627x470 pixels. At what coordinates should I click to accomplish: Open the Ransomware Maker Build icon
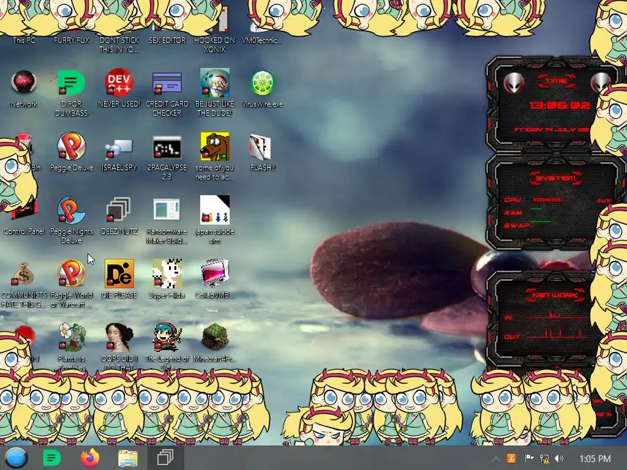(x=167, y=209)
